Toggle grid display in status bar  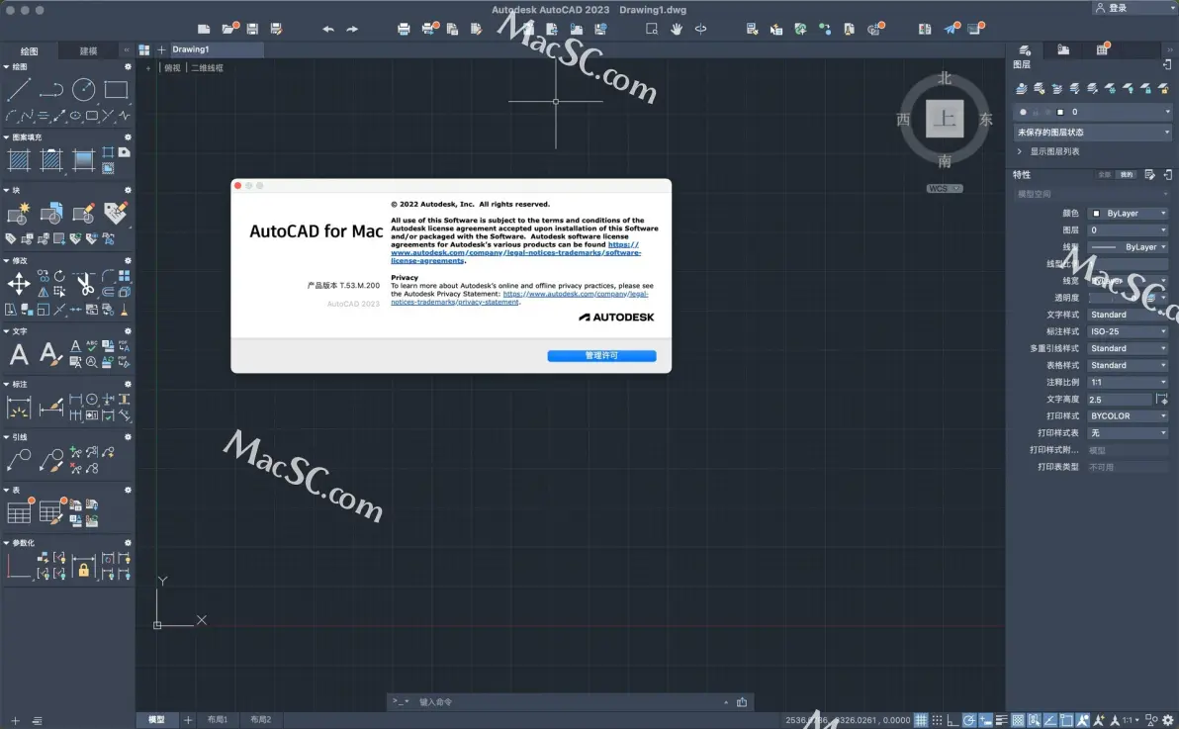coord(920,720)
